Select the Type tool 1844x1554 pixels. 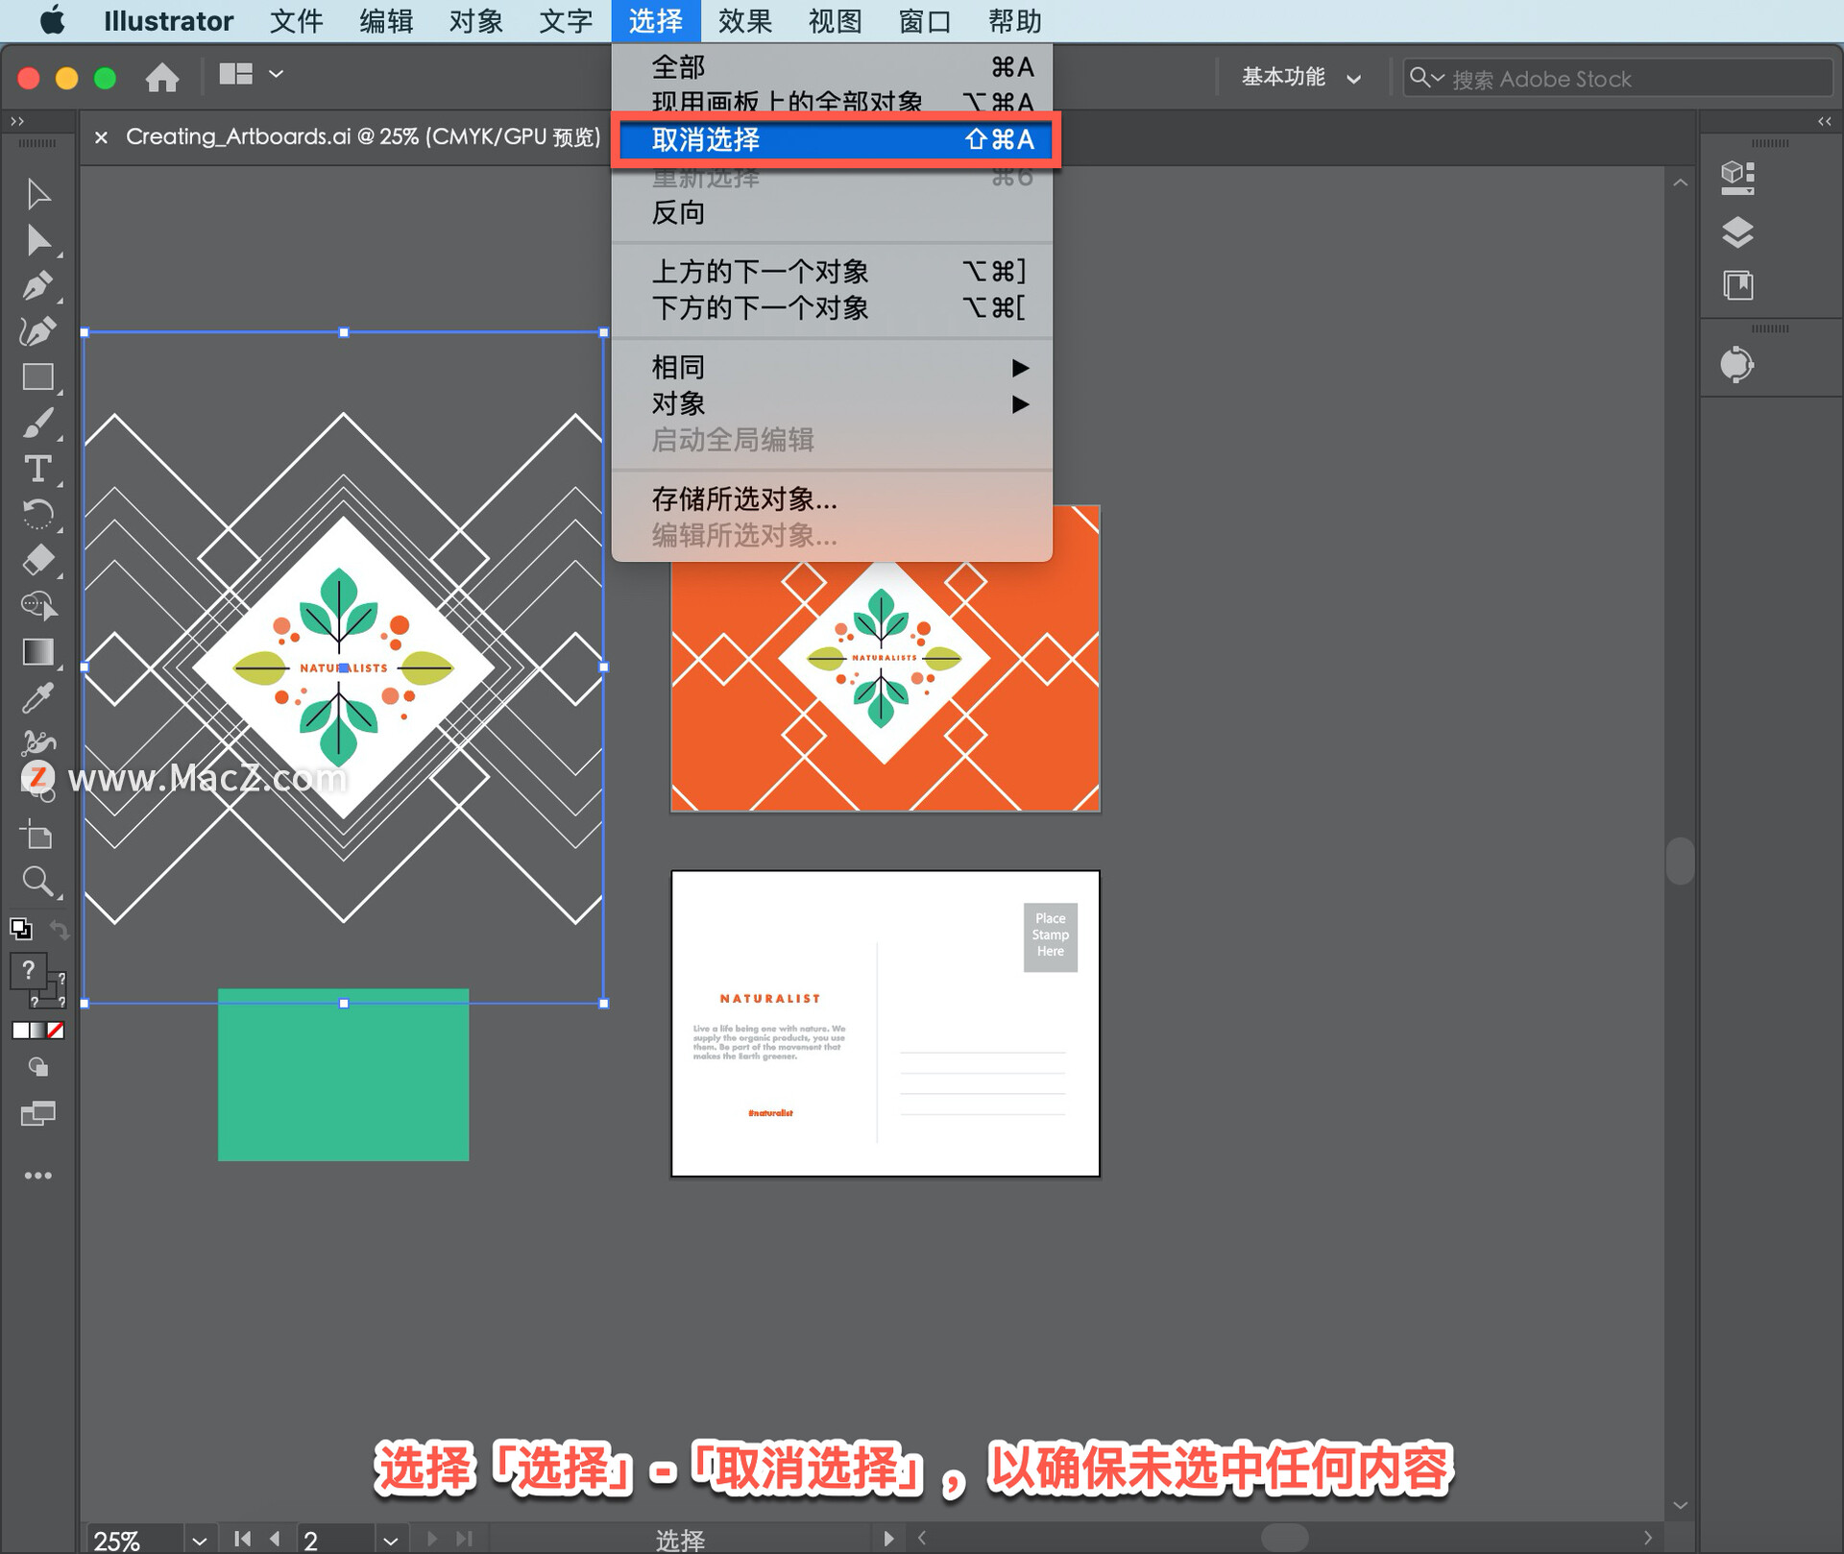point(37,469)
